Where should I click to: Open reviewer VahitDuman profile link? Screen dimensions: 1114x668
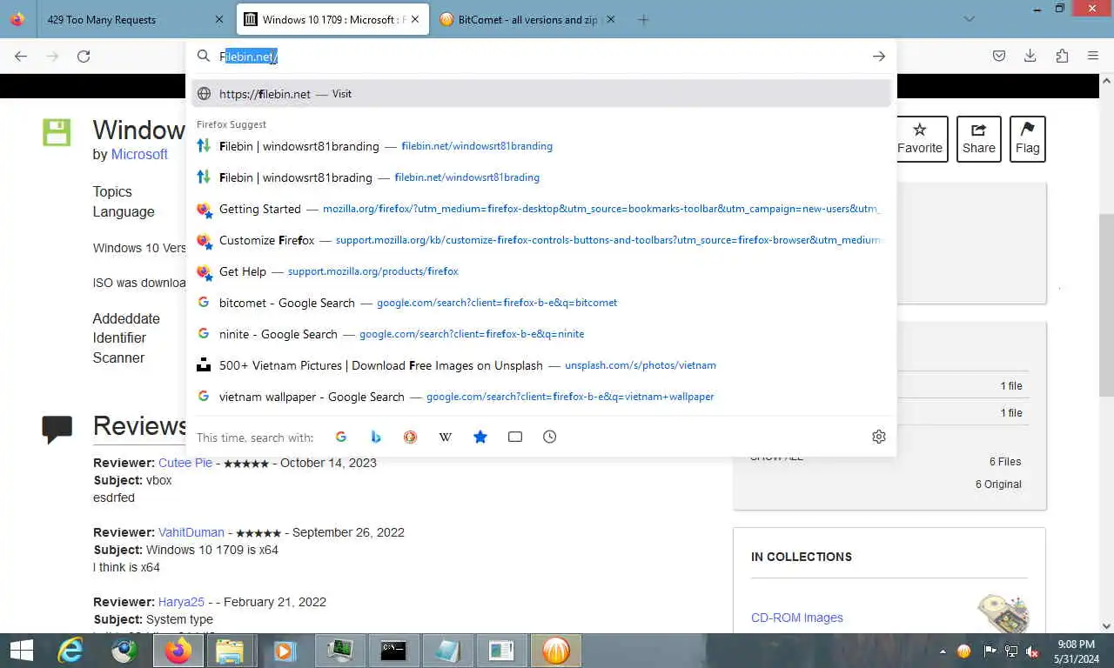tap(191, 532)
